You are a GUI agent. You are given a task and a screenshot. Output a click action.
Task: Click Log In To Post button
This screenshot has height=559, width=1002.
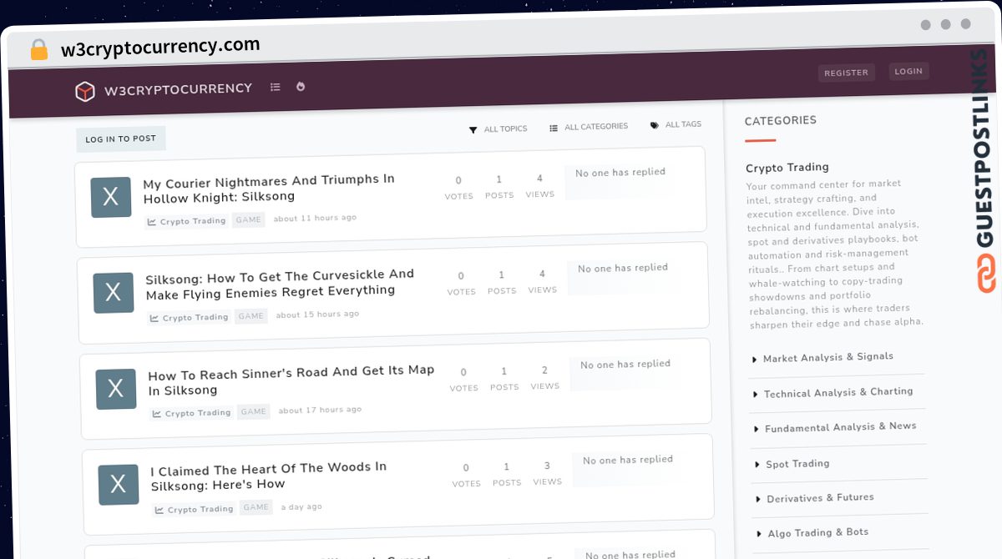tap(121, 138)
